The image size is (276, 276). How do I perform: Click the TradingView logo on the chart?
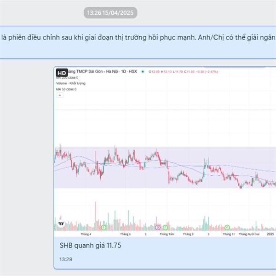click(x=61, y=224)
